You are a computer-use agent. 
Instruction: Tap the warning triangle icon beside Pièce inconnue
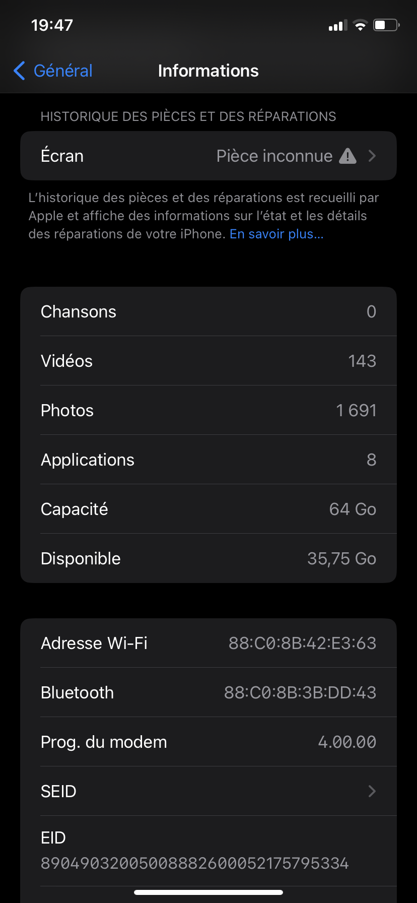pyautogui.click(x=347, y=156)
